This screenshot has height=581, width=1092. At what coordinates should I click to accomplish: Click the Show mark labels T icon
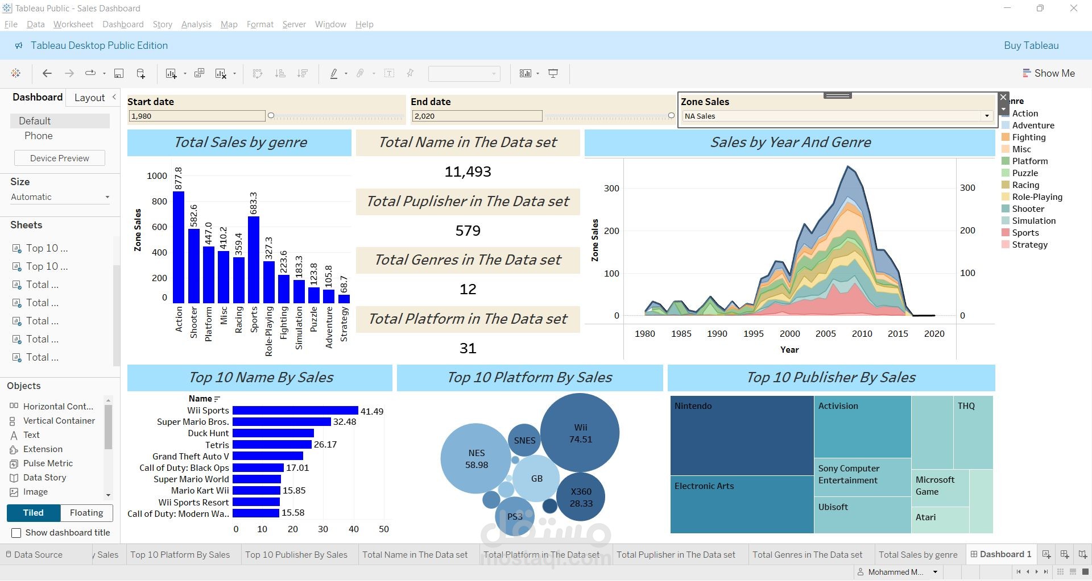[x=390, y=73]
